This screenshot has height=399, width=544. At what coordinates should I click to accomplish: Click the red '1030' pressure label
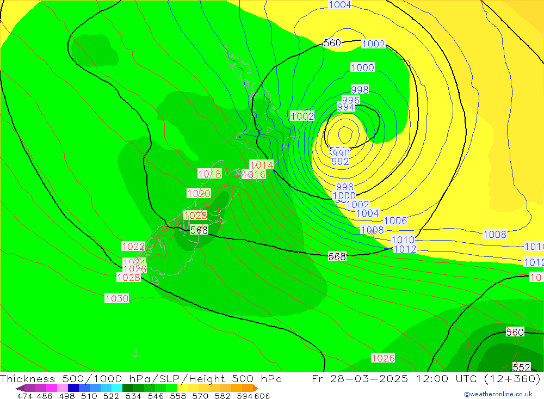117,298
